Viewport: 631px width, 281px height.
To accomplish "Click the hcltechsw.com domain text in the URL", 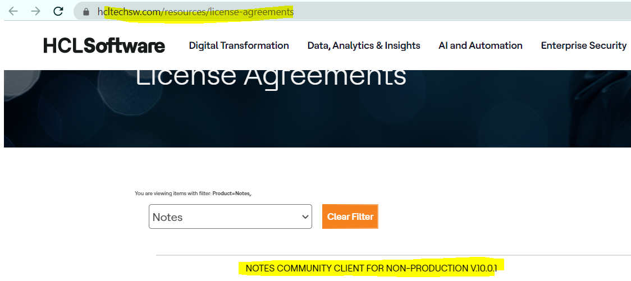I will point(129,12).
